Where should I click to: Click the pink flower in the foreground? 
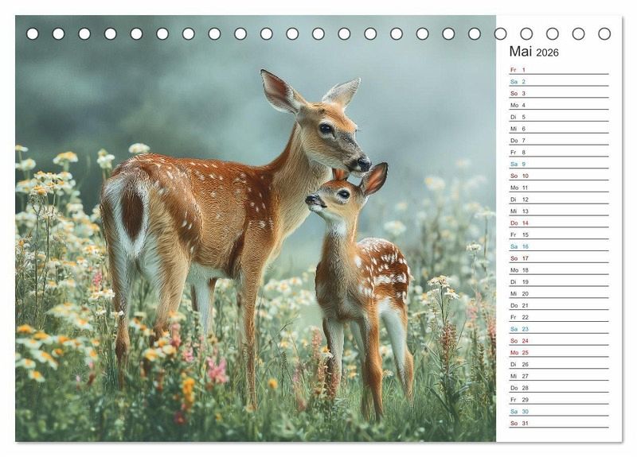click(x=217, y=371)
